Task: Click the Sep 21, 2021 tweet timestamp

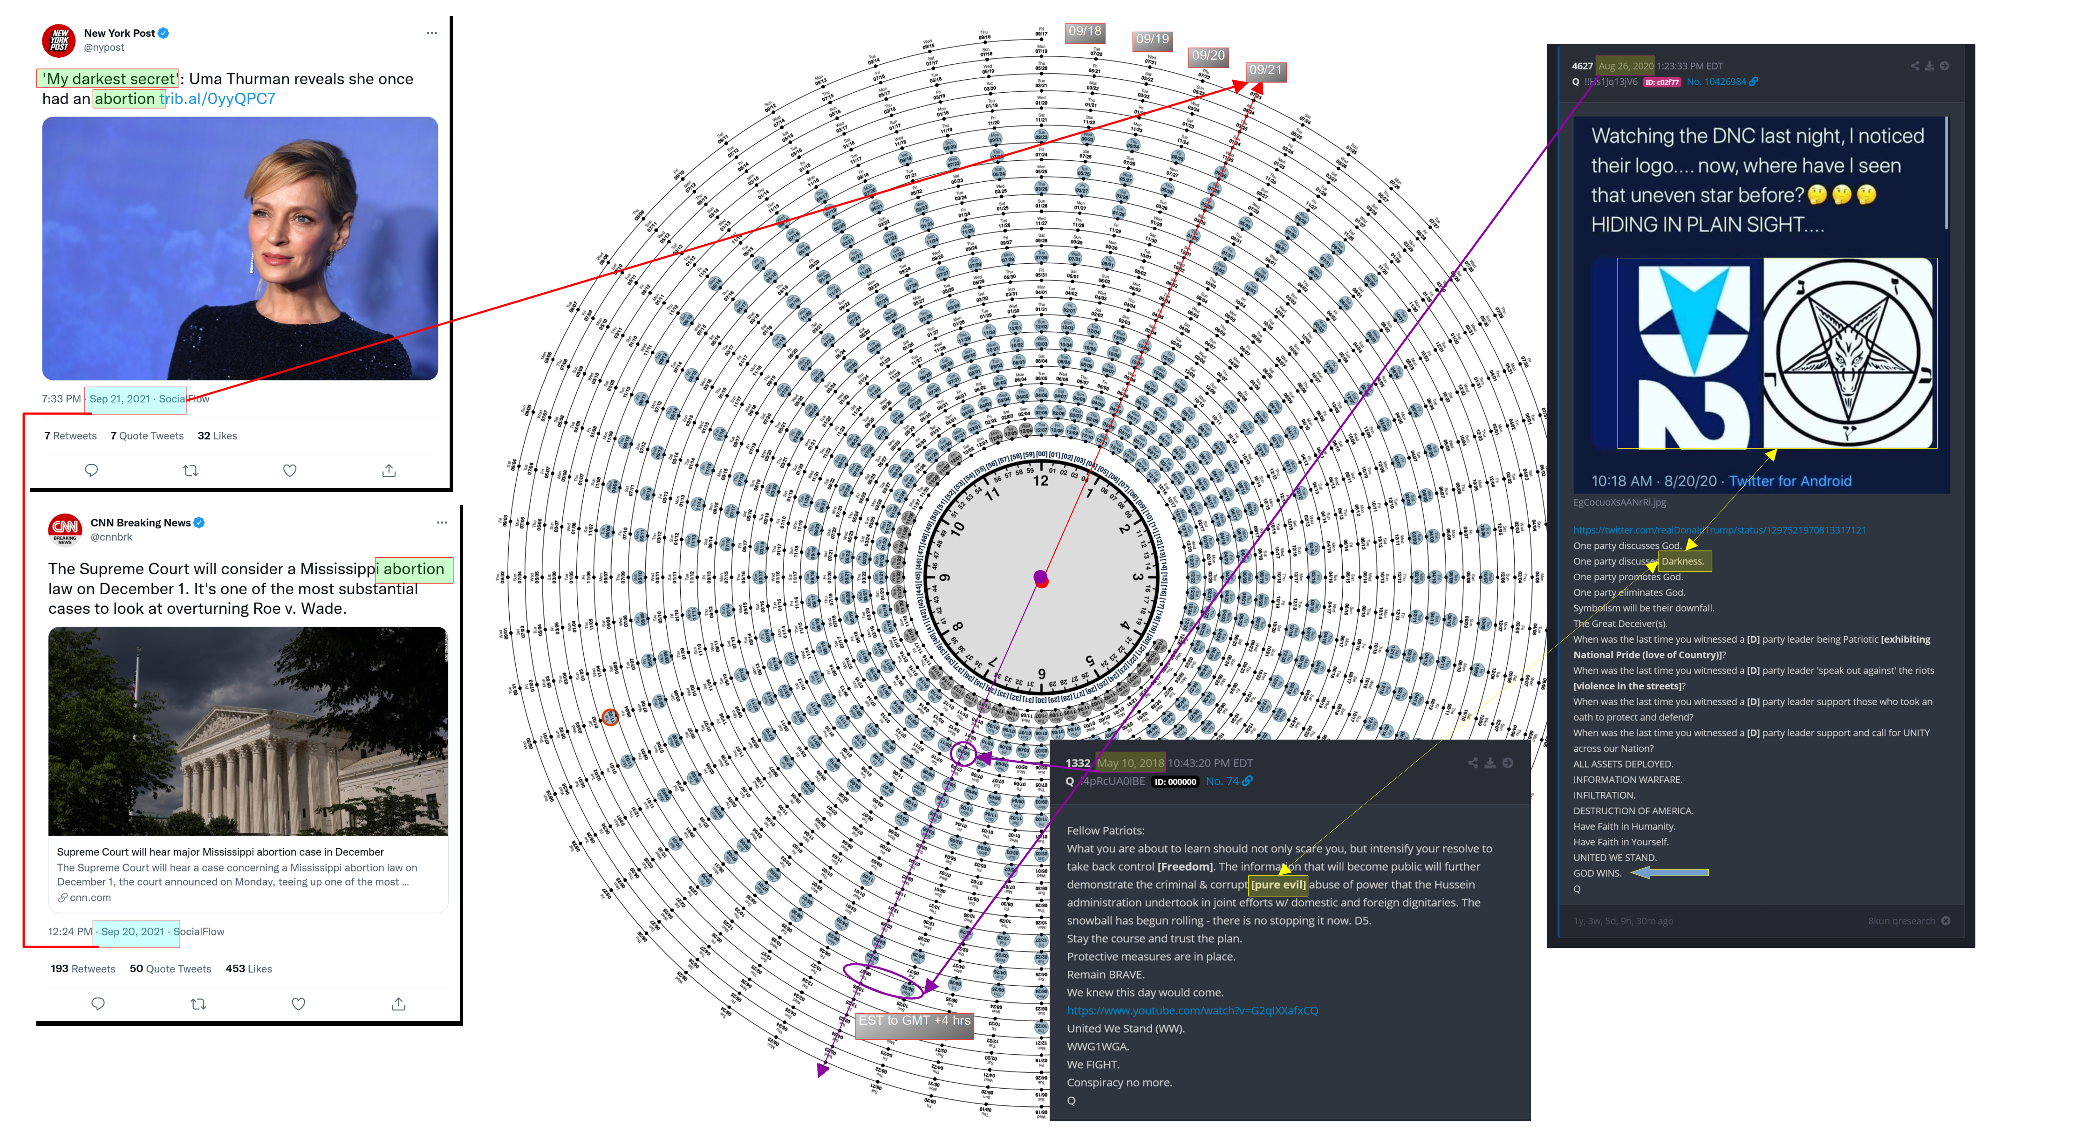Action: 120,399
